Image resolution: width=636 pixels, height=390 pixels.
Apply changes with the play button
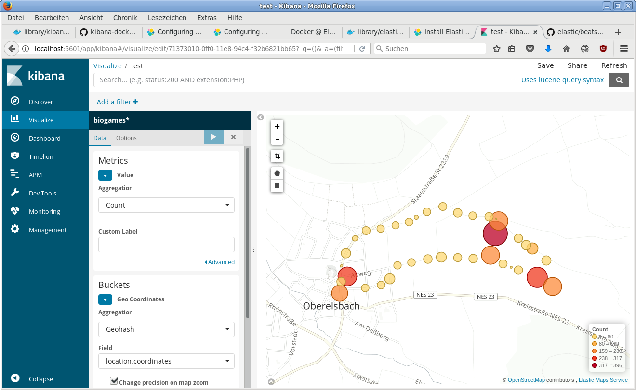coord(213,137)
